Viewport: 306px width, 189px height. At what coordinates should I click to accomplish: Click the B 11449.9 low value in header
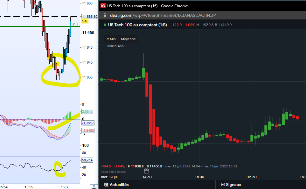[x=223, y=25]
